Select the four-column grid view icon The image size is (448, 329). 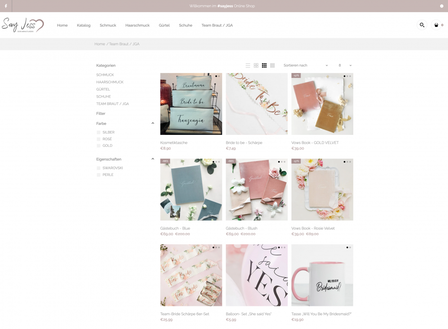pos(272,65)
